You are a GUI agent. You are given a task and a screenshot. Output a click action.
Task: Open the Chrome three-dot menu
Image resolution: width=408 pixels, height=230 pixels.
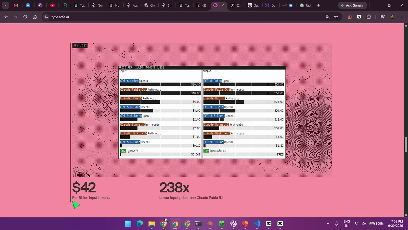[402, 17]
